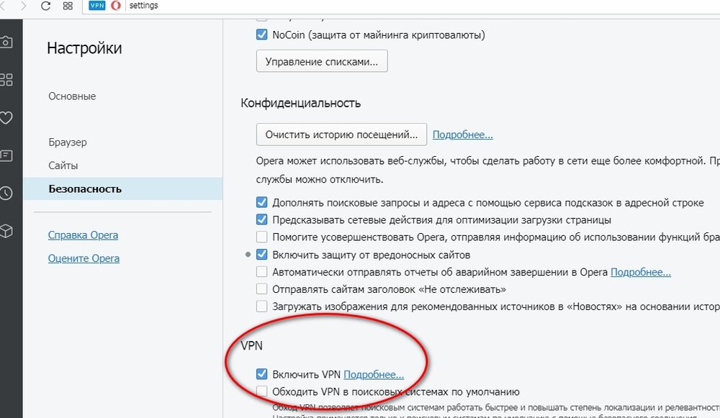Open Extensions via the cube sidebar icon
This screenshot has height=418, width=720.
[7, 230]
